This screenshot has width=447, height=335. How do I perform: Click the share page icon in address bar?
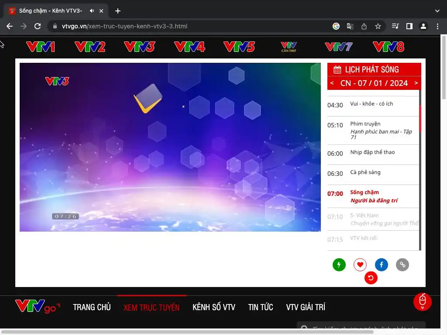point(364,26)
